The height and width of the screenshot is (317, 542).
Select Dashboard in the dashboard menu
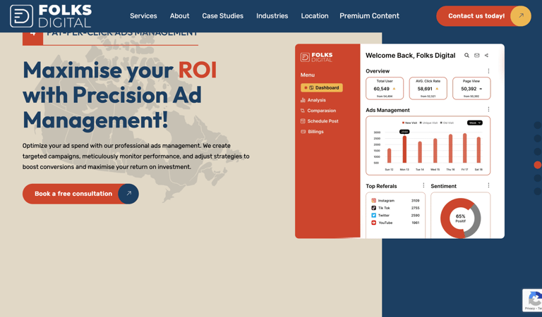(322, 87)
